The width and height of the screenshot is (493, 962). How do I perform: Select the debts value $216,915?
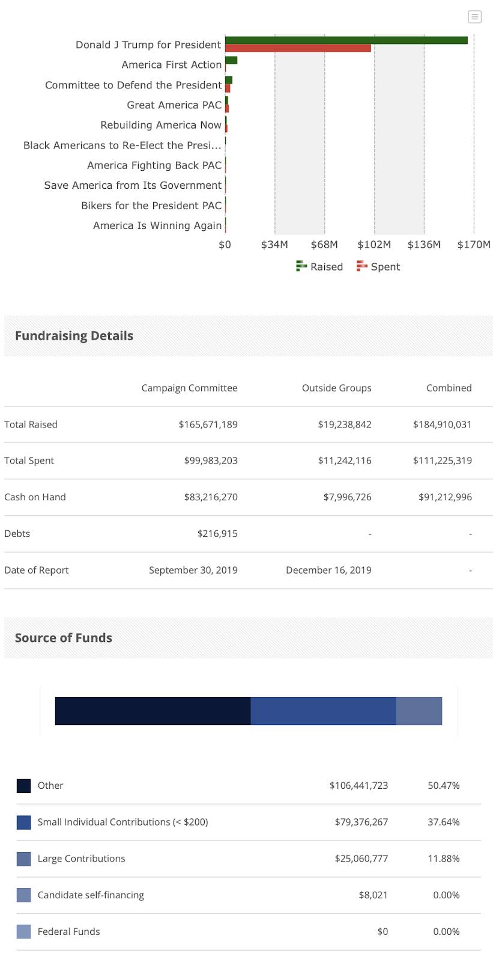pyautogui.click(x=217, y=533)
